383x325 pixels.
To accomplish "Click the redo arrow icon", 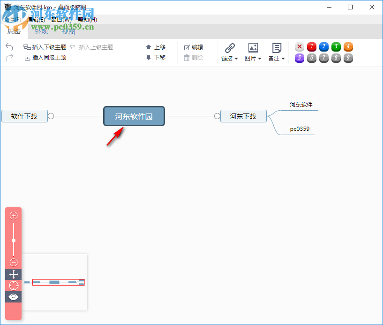I will pyautogui.click(x=9, y=58).
